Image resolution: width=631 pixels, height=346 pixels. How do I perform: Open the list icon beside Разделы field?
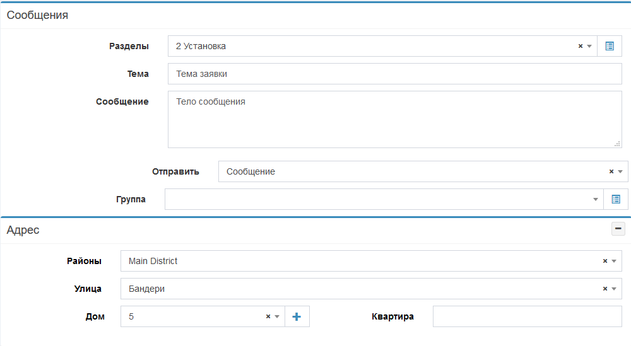[609, 46]
